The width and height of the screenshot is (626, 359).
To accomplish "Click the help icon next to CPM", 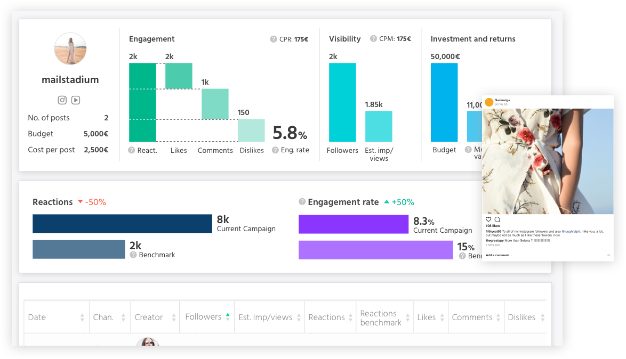I will coord(373,39).
